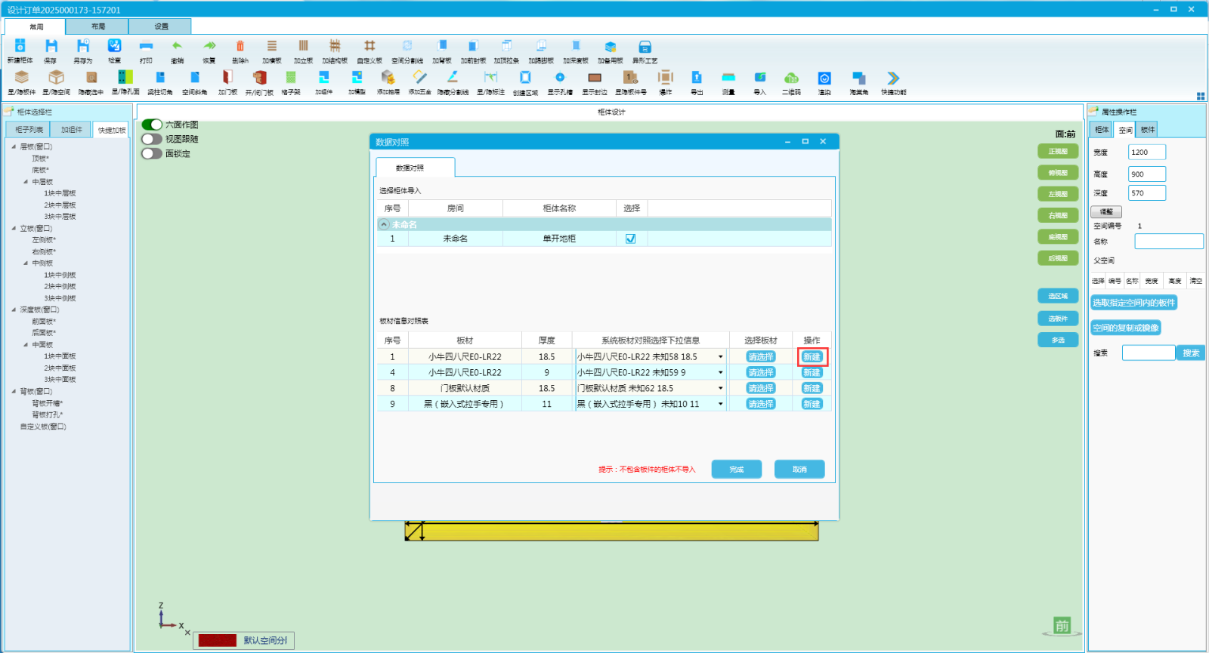The width and height of the screenshot is (1209, 653).
Task: Click the 选取指定空间内的板件 button
Action: point(1133,303)
